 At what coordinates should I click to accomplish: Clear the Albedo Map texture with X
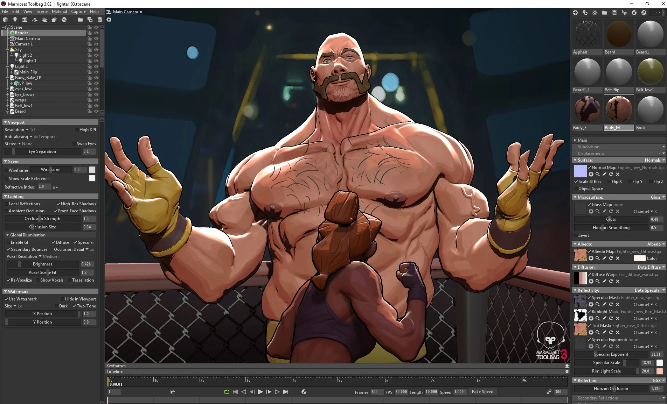click(618, 258)
